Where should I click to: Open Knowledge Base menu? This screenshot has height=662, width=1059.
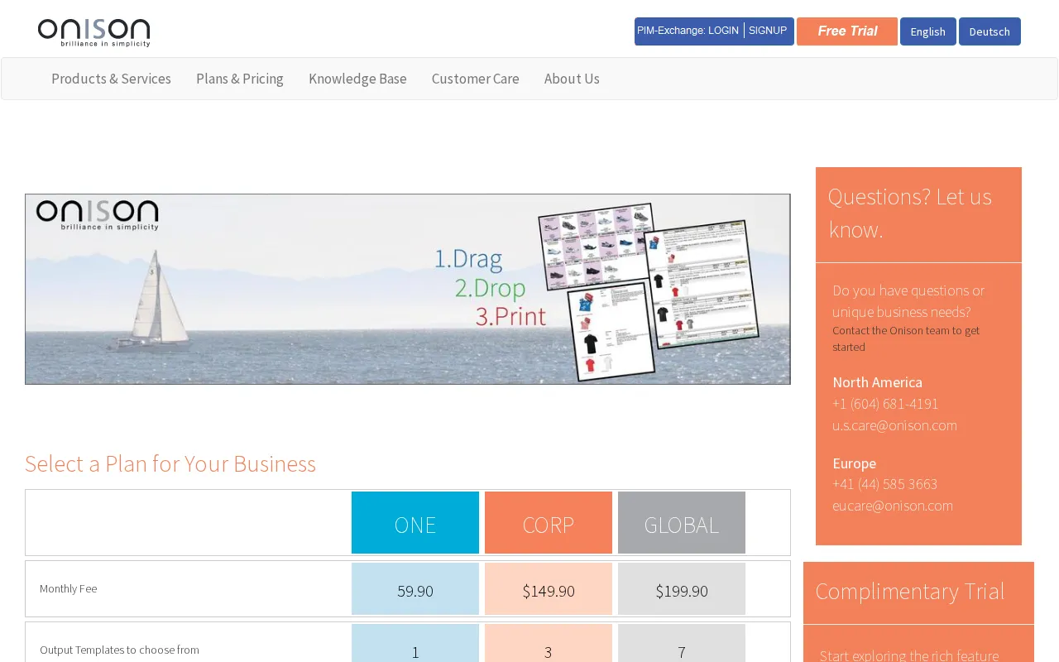(x=357, y=79)
